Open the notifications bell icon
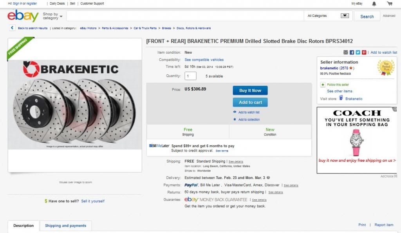 (x=374, y=4)
